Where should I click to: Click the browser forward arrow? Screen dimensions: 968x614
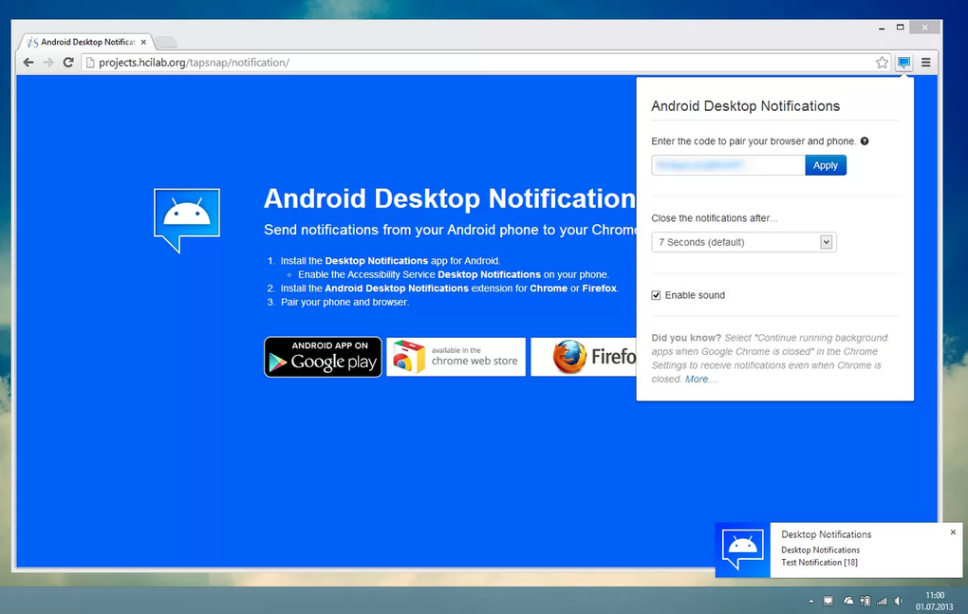pyautogui.click(x=48, y=63)
